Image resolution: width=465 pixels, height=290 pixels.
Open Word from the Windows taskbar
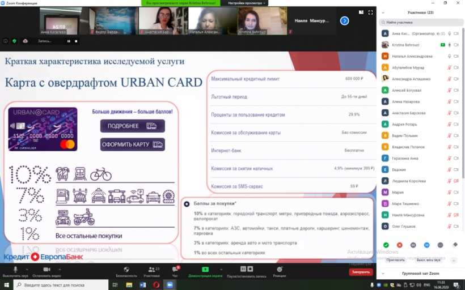point(143,285)
